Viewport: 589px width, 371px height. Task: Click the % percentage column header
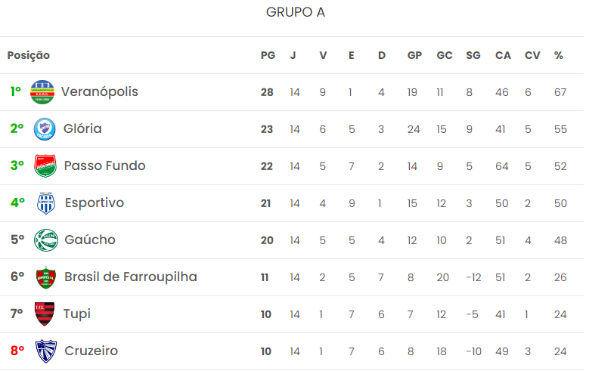point(559,55)
